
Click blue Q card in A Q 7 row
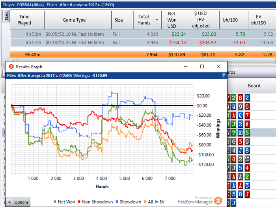240,115
